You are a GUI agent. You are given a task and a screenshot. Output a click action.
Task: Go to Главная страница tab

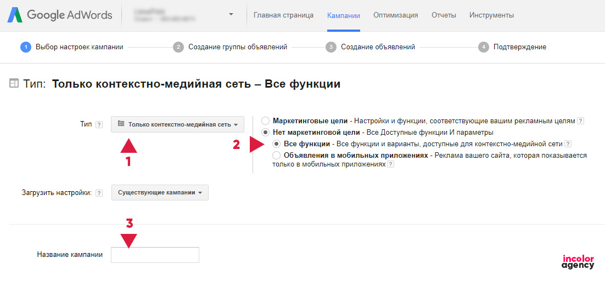pos(284,15)
